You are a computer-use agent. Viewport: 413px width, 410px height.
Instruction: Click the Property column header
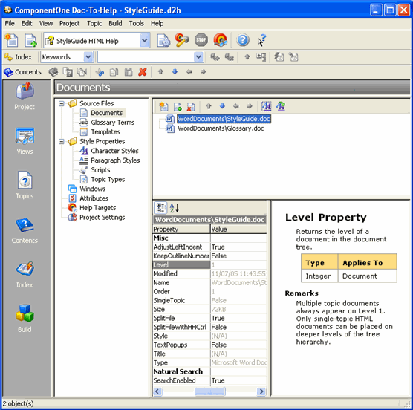coord(181,229)
